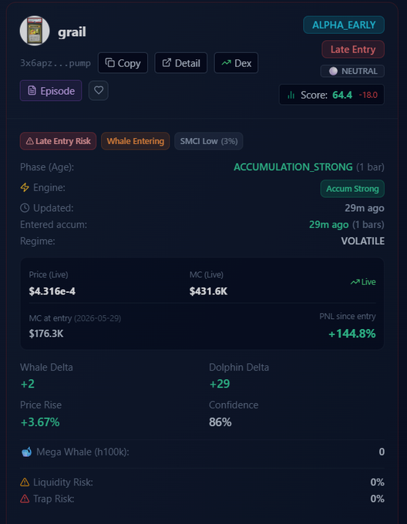407x524 pixels.
Task: Click the -18.0 score change value
Action: [x=368, y=95]
